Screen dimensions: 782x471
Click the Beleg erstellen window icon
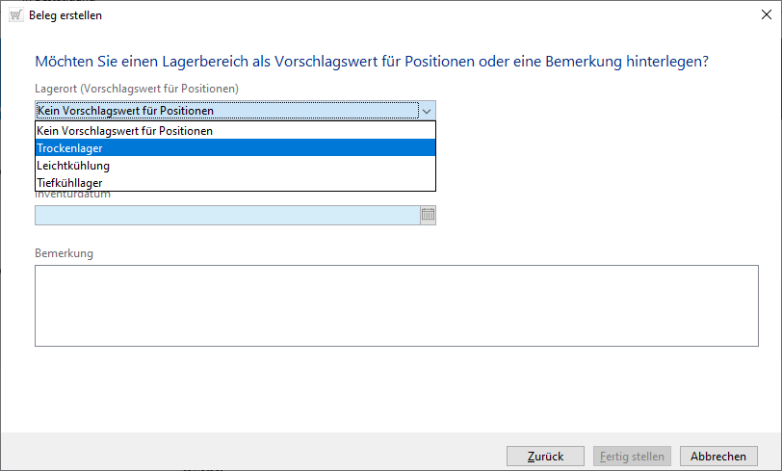point(14,15)
